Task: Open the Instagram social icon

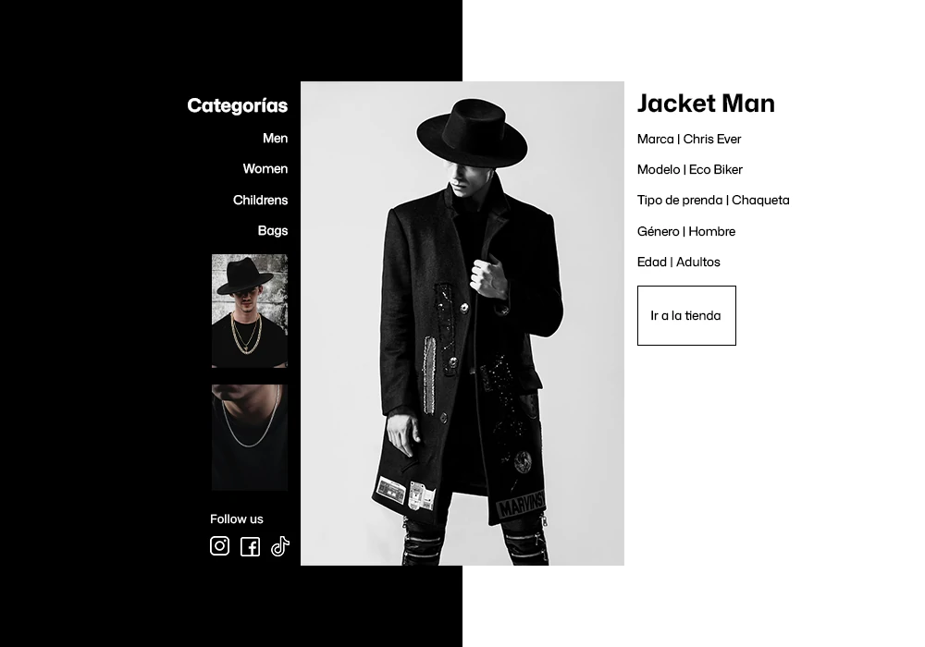Action: [219, 546]
